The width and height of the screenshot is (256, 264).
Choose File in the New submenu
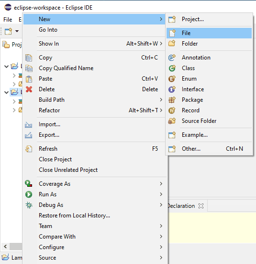click(x=209, y=33)
